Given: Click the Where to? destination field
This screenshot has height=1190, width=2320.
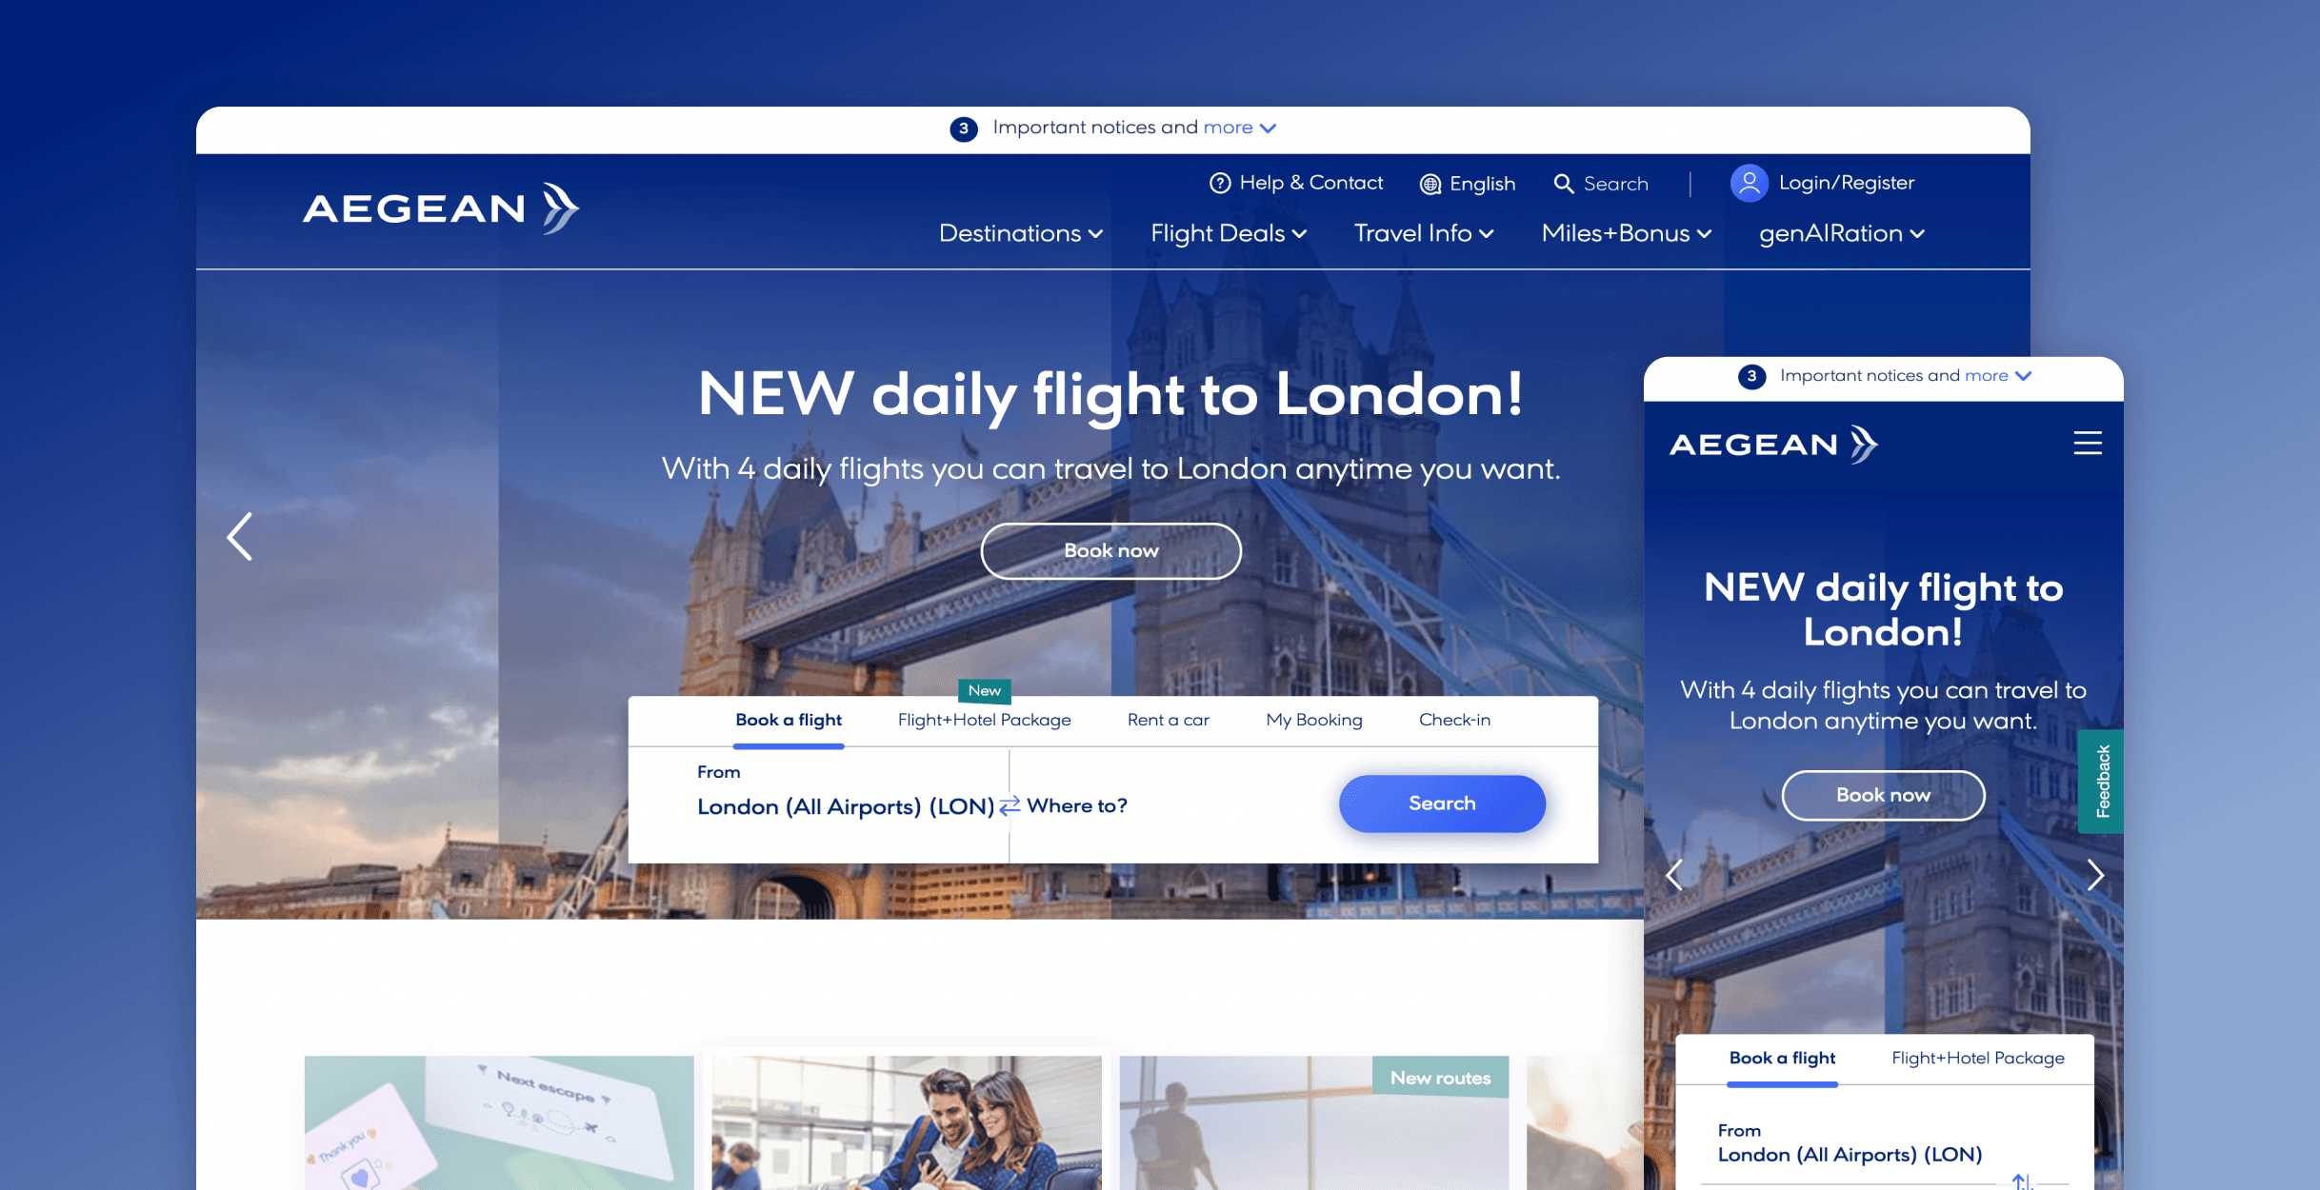Looking at the screenshot, I should [1077, 805].
